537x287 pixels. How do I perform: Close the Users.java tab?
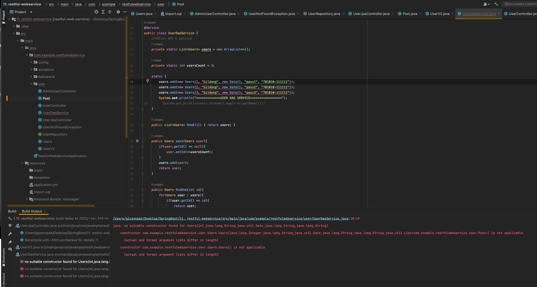[155, 14]
